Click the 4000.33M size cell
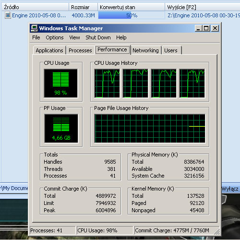The image size is (240, 240). [83, 15]
